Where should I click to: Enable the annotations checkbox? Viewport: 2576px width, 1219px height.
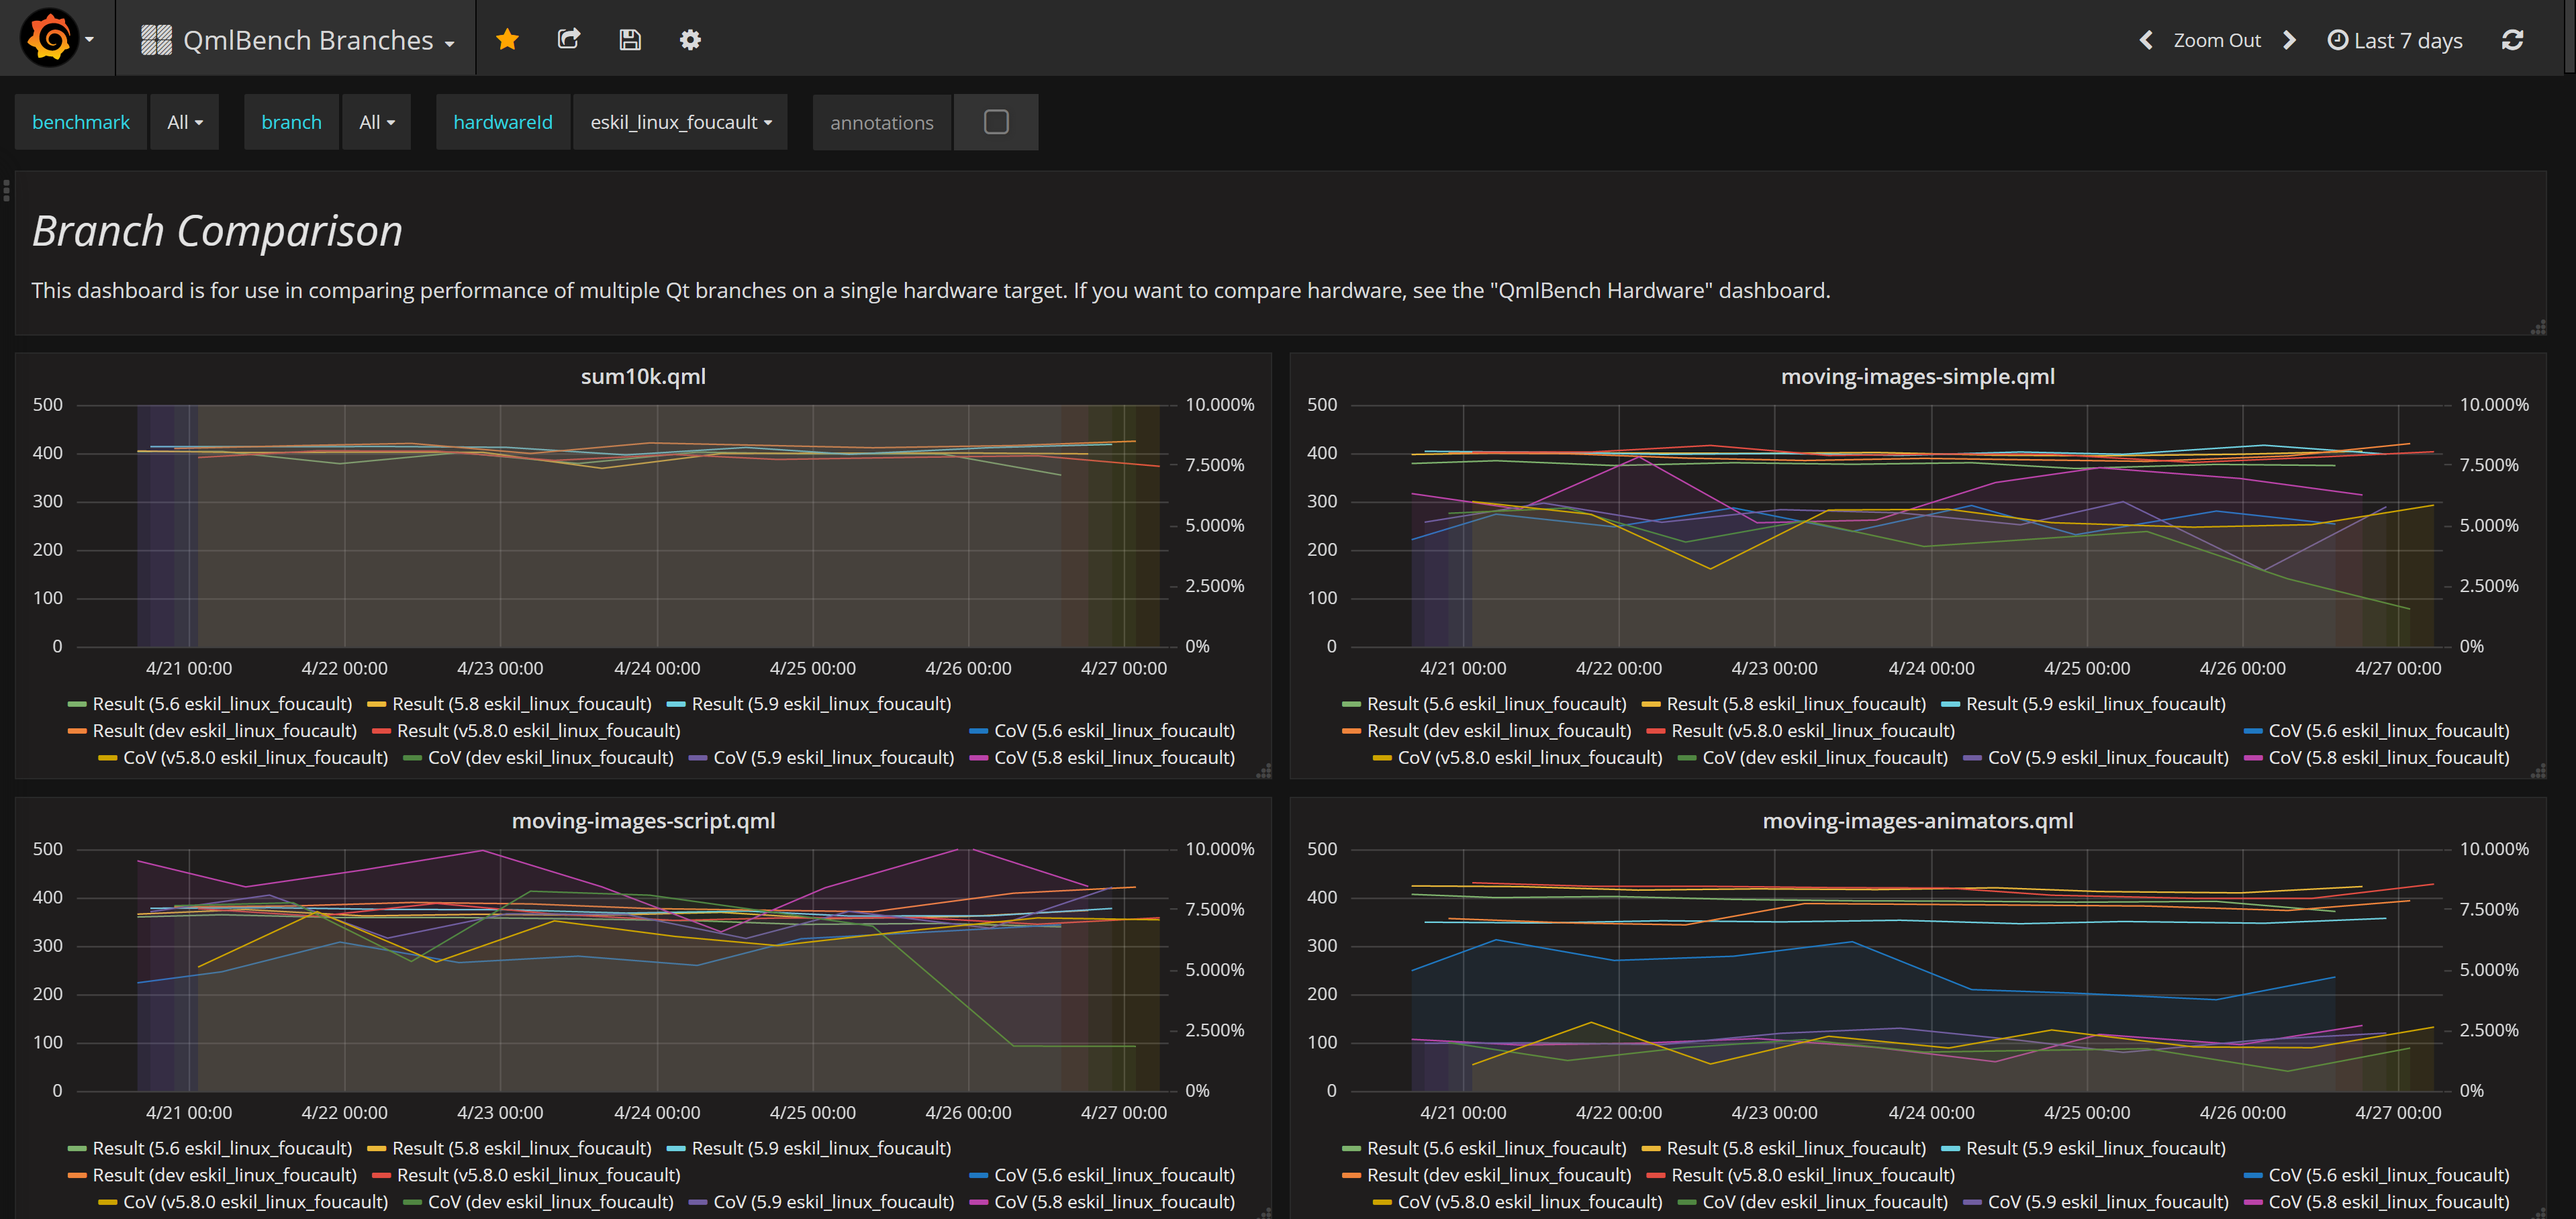tap(995, 122)
